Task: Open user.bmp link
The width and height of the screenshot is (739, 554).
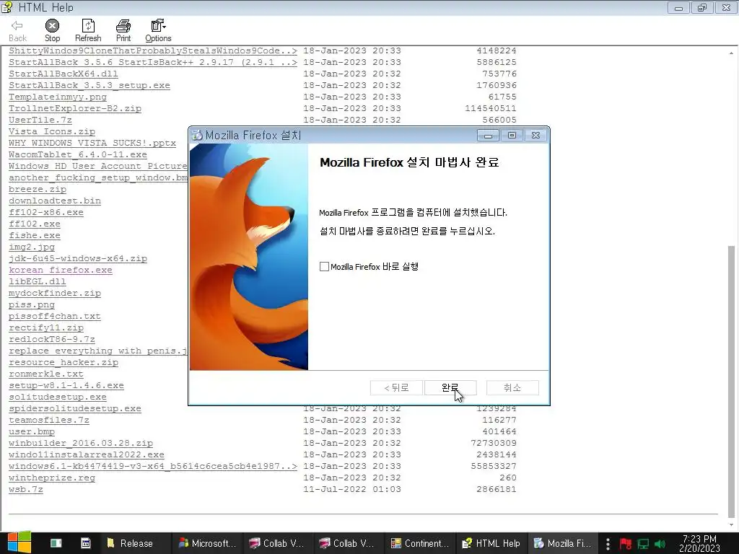Action: (32, 431)
